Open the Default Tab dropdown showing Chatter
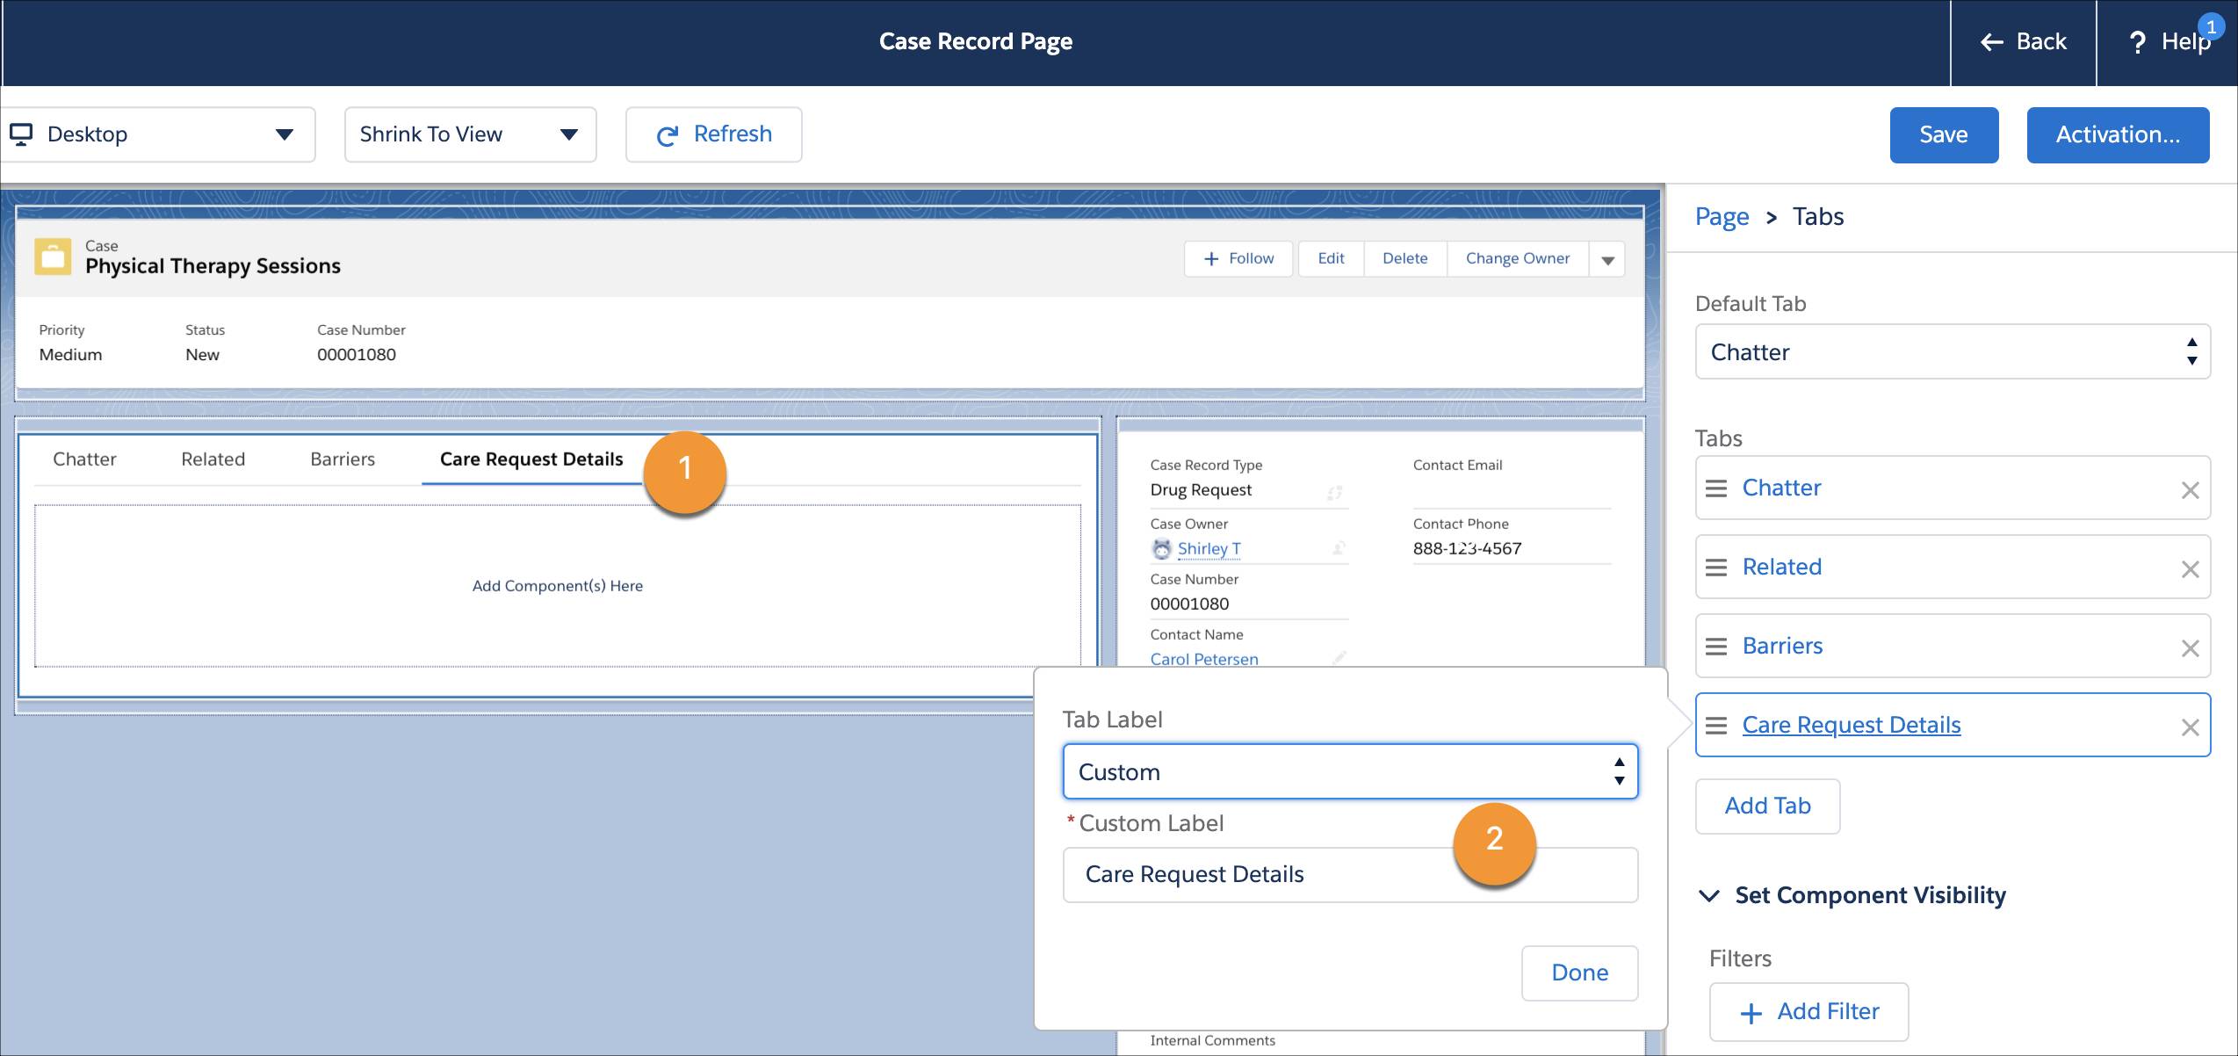Screen dimensions: 2238x1056 (1953, 351)
